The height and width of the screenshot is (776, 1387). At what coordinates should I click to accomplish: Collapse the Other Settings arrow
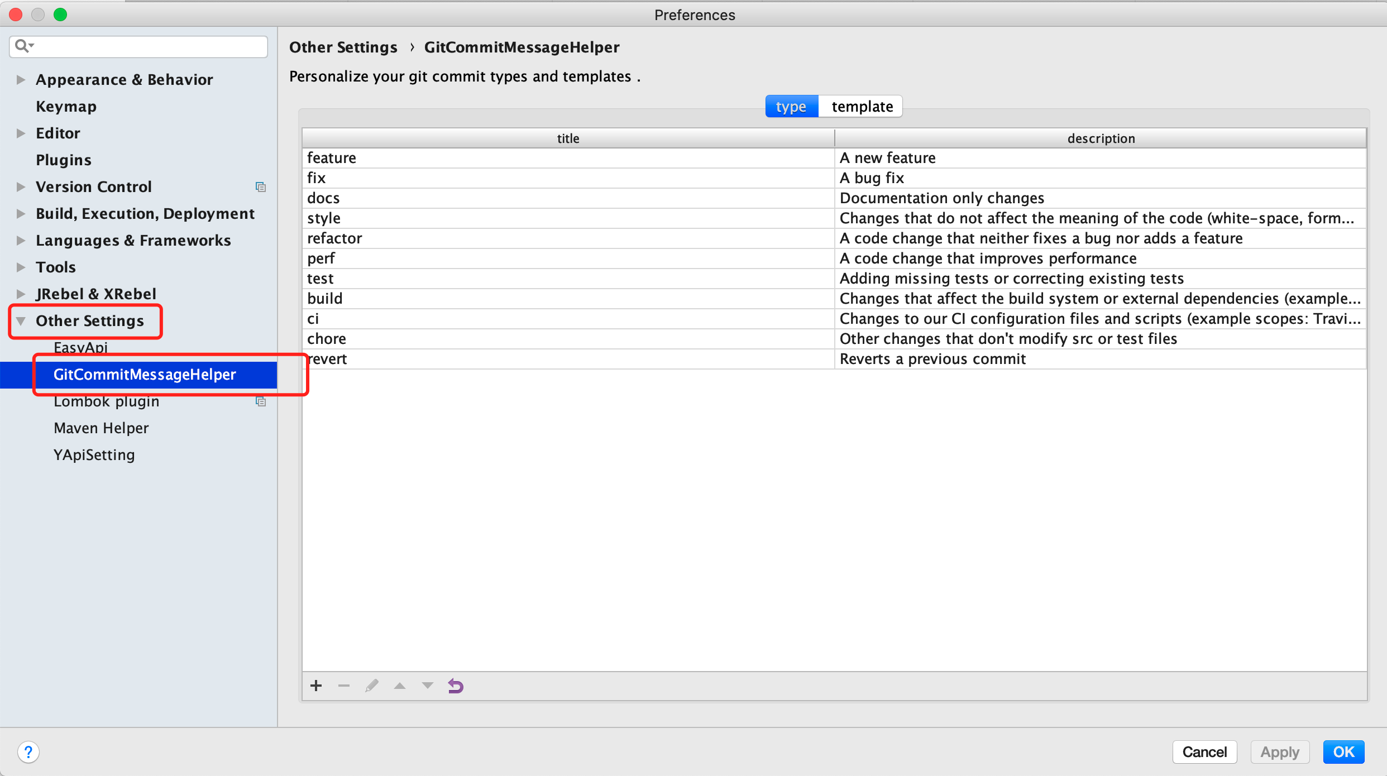[x=21, y=321]
